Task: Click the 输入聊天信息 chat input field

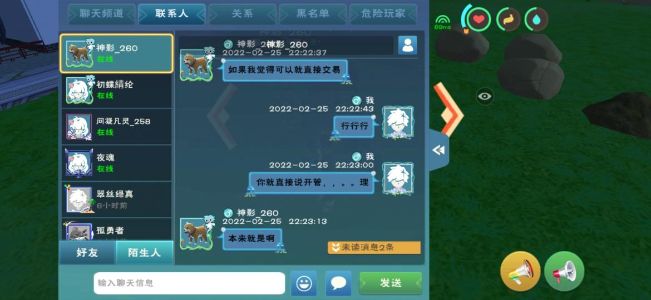Action: pos(189,283)
